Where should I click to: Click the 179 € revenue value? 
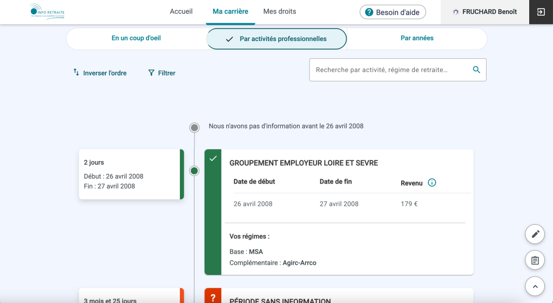[409, 204]
